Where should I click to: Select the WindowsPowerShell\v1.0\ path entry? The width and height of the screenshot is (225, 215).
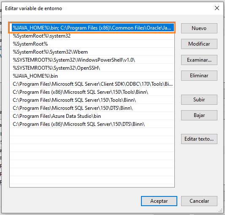coord(92,60)
